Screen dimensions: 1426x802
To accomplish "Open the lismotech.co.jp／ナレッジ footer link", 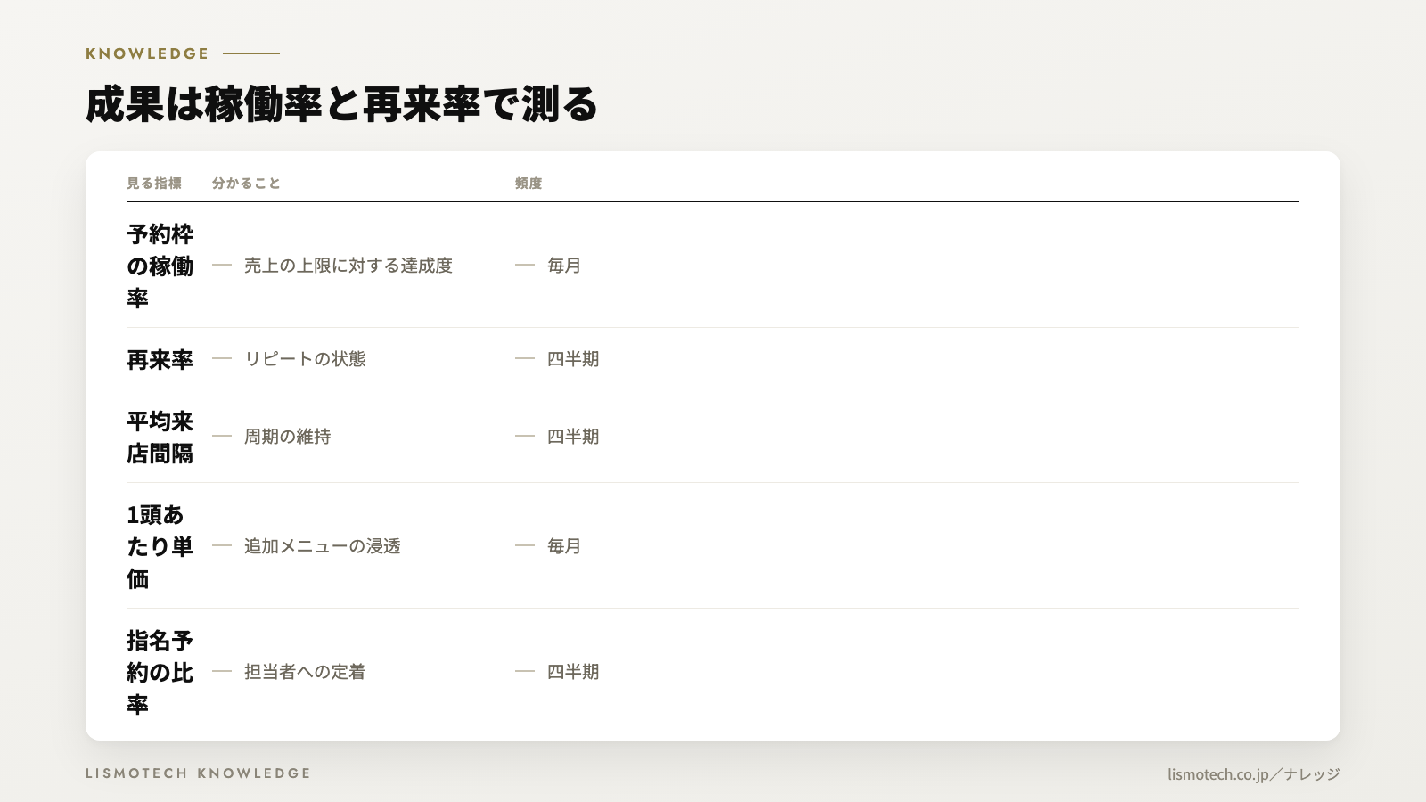I will tap(1254, 774).
